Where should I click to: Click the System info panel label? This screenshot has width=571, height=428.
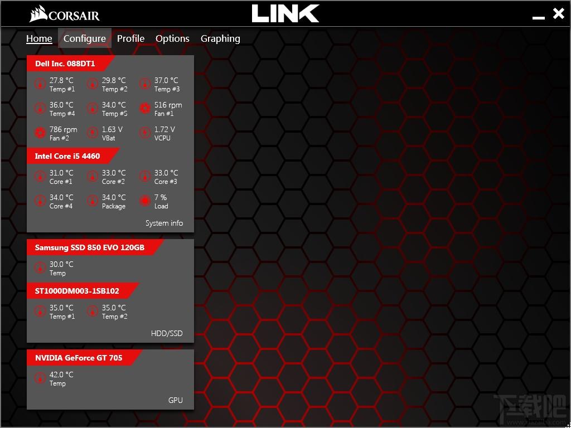pos(164,223)
